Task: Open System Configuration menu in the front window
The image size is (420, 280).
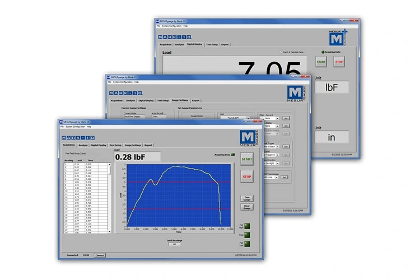Action: [x=75, y=127]
